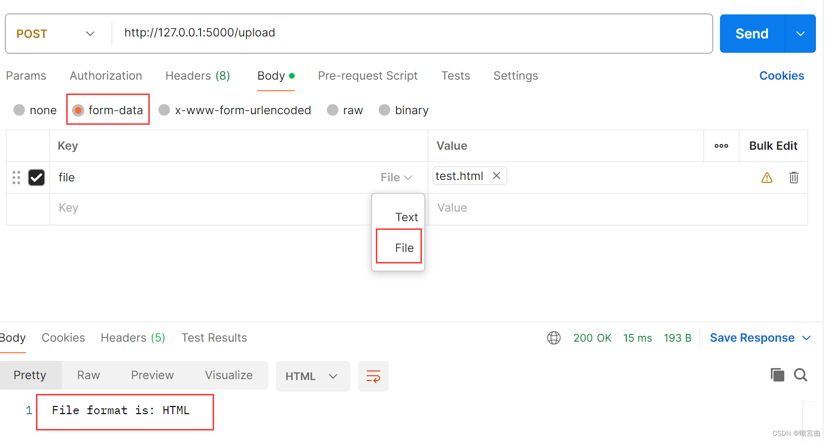Viewport: 827px width, 441px height.
Task: Select the none body type
Action: pyautogui.click(x=35, y=110)
